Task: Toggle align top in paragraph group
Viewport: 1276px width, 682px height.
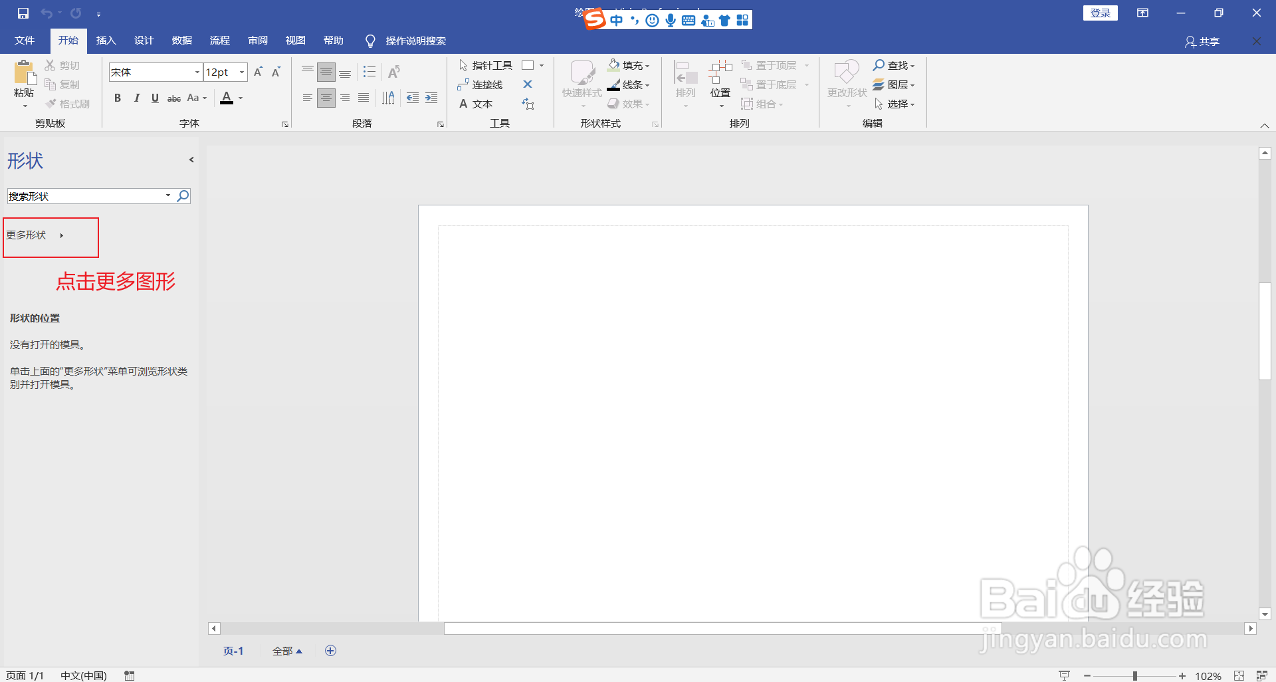Action: pyautogui.click(x=308, y=72)
